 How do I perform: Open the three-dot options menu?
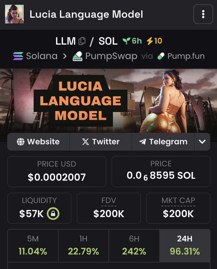203,14
